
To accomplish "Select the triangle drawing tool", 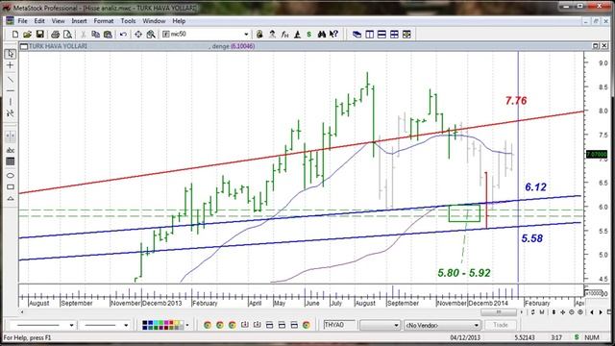I will 11,199.
